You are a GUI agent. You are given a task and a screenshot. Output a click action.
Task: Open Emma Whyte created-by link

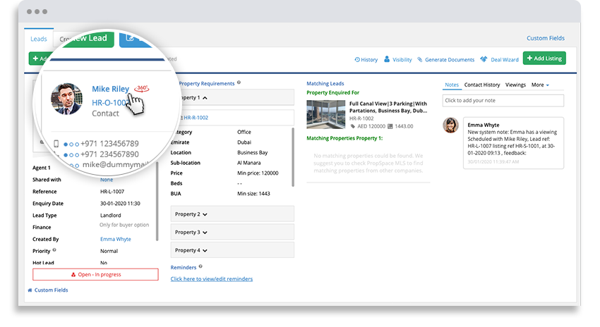coord(116,239)
